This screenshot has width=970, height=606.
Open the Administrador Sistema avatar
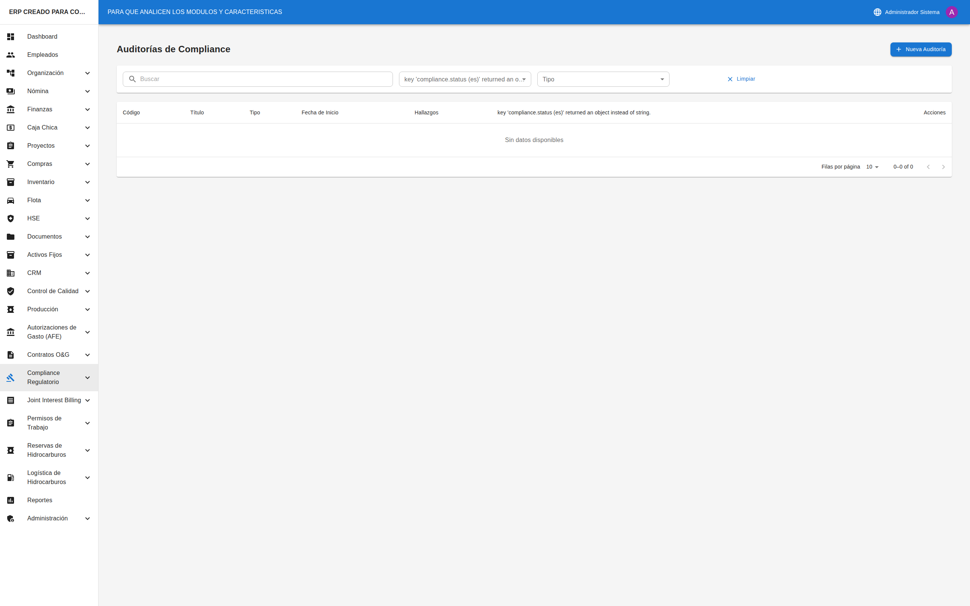(x=952, y=12)
